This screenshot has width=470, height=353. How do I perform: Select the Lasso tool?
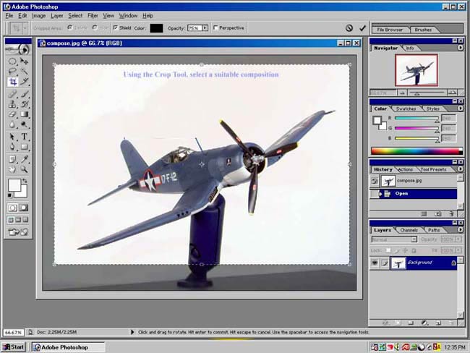click(12, 72)
